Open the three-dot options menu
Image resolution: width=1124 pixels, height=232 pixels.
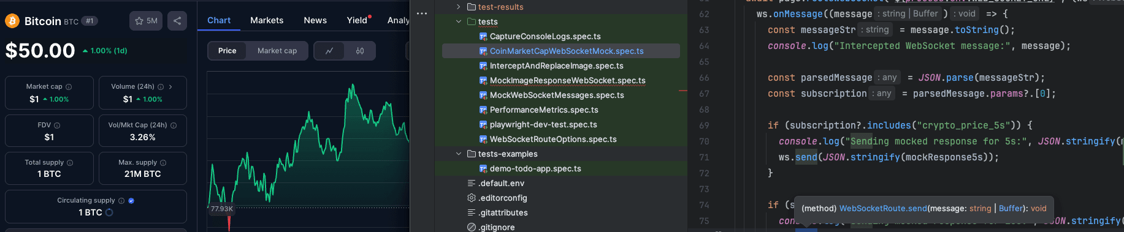[x=422, y=13]
